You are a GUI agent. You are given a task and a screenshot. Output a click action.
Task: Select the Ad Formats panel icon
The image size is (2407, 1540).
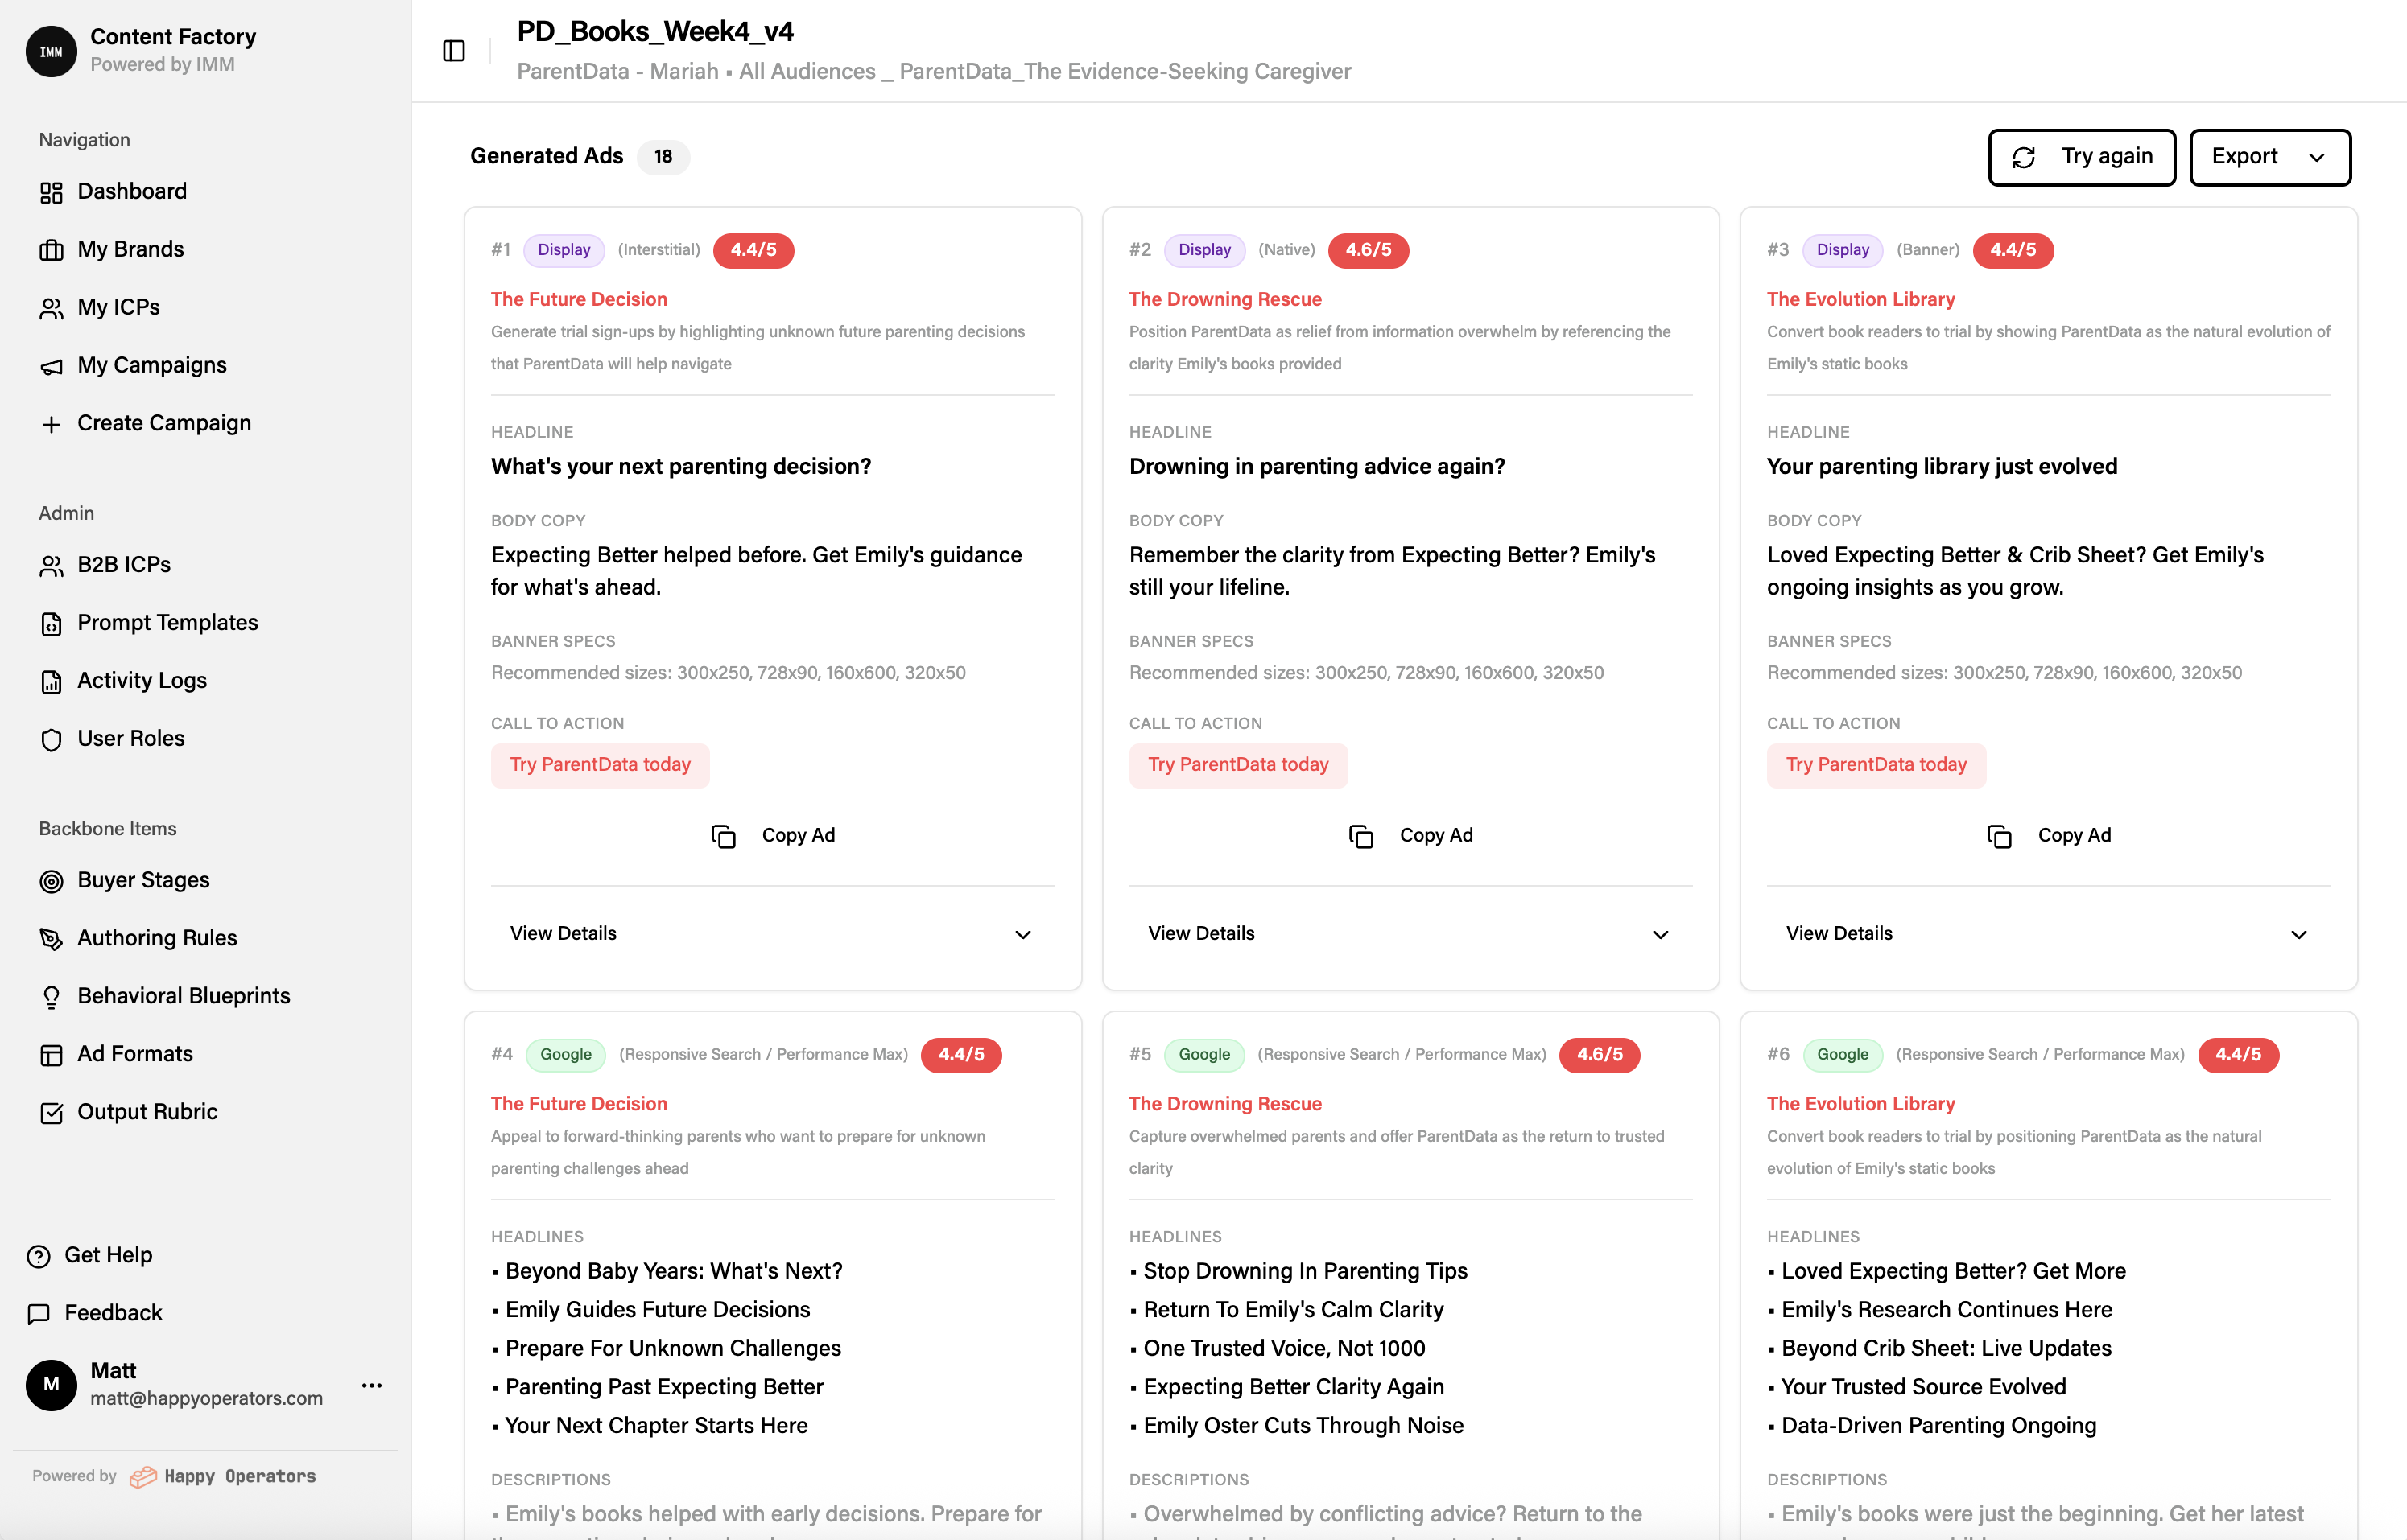[52, 1054]
